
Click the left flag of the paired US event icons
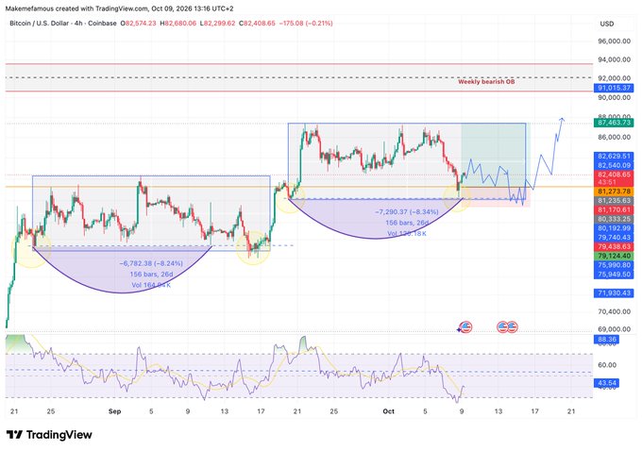[x=502, y=327]
